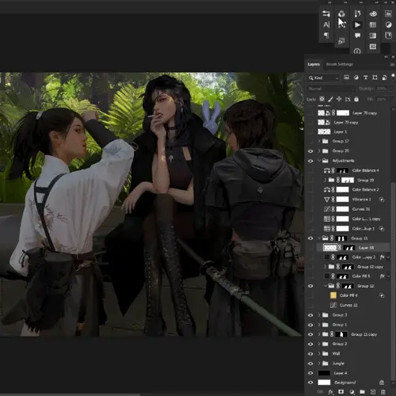The image size is (396, 396).
Task: Click the Layer 4 black thumbnail
Action: pyautogui.click(x=324, y=373)
